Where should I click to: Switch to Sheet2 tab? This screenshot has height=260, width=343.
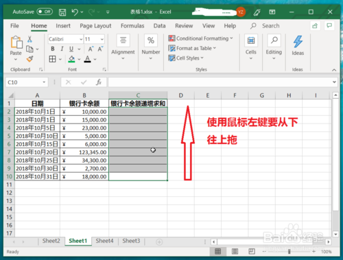coord(51,241)
